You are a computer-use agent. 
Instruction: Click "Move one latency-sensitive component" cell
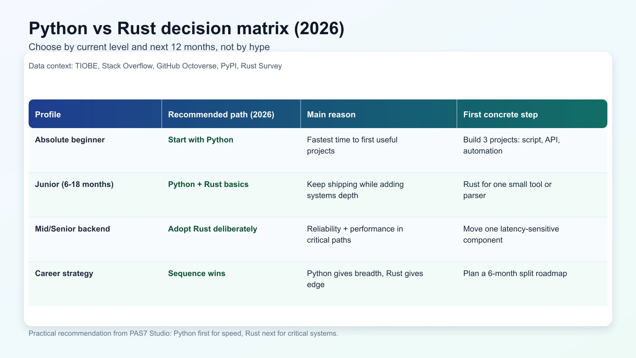[511, 234]
